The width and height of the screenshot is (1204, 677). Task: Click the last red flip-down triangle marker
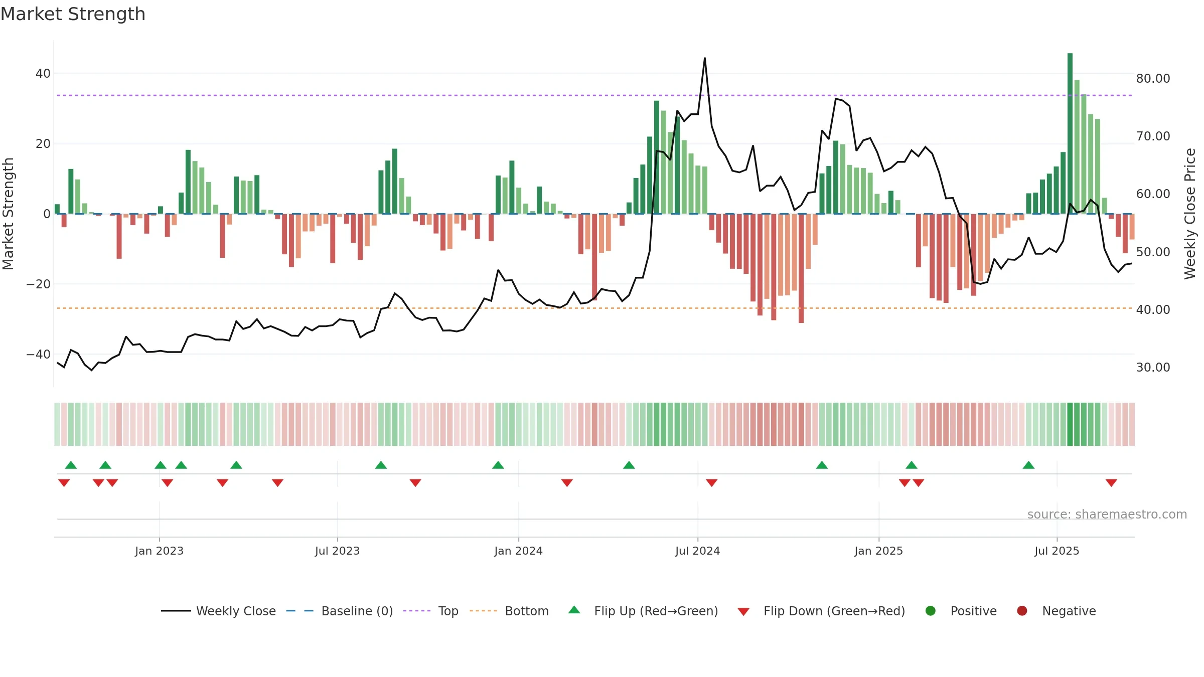pyautogui.click(x=1111, y=482)
